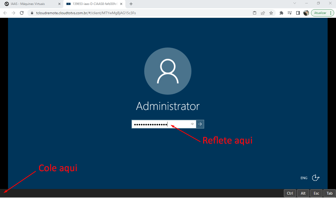Close the IAAS - Máquinas Virtuais tab

pyautogui.click(x=59, y=4)
